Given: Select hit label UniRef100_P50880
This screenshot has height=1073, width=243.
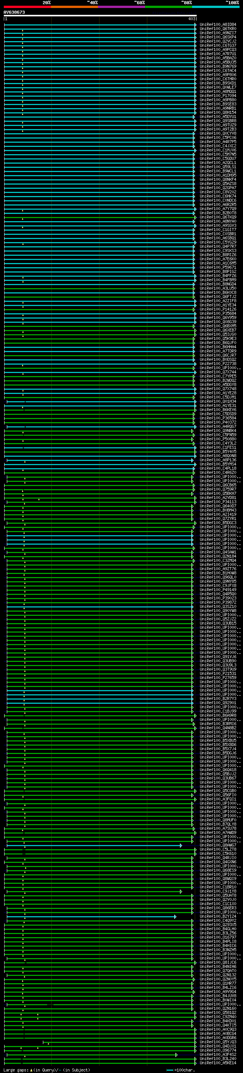Looking at the screenshot, I should pos(218,440).
